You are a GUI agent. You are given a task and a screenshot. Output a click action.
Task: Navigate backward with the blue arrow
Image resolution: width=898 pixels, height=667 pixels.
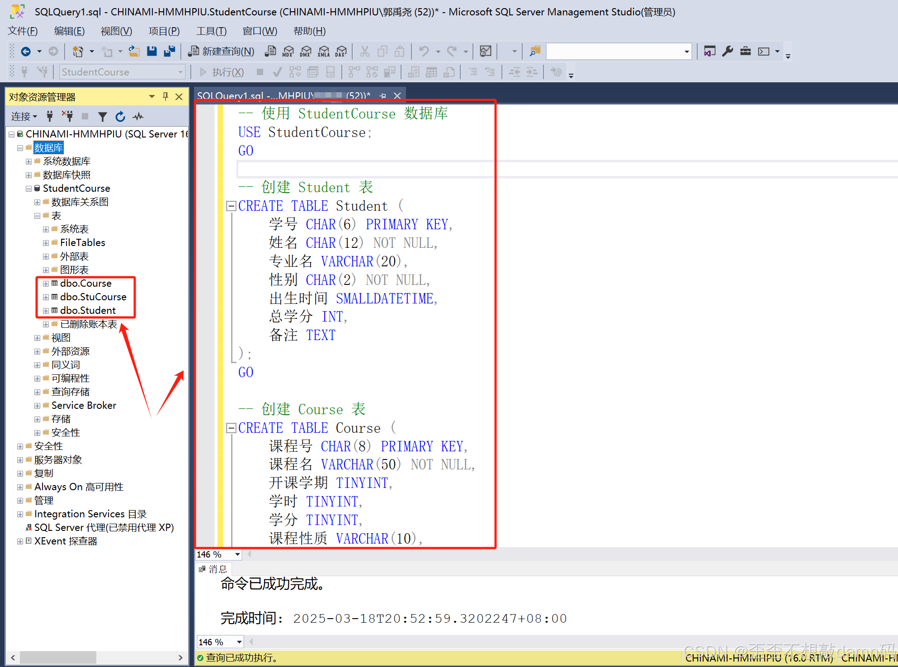(x=26, y=51)
